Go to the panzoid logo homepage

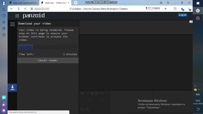click(x=34, y=16)
